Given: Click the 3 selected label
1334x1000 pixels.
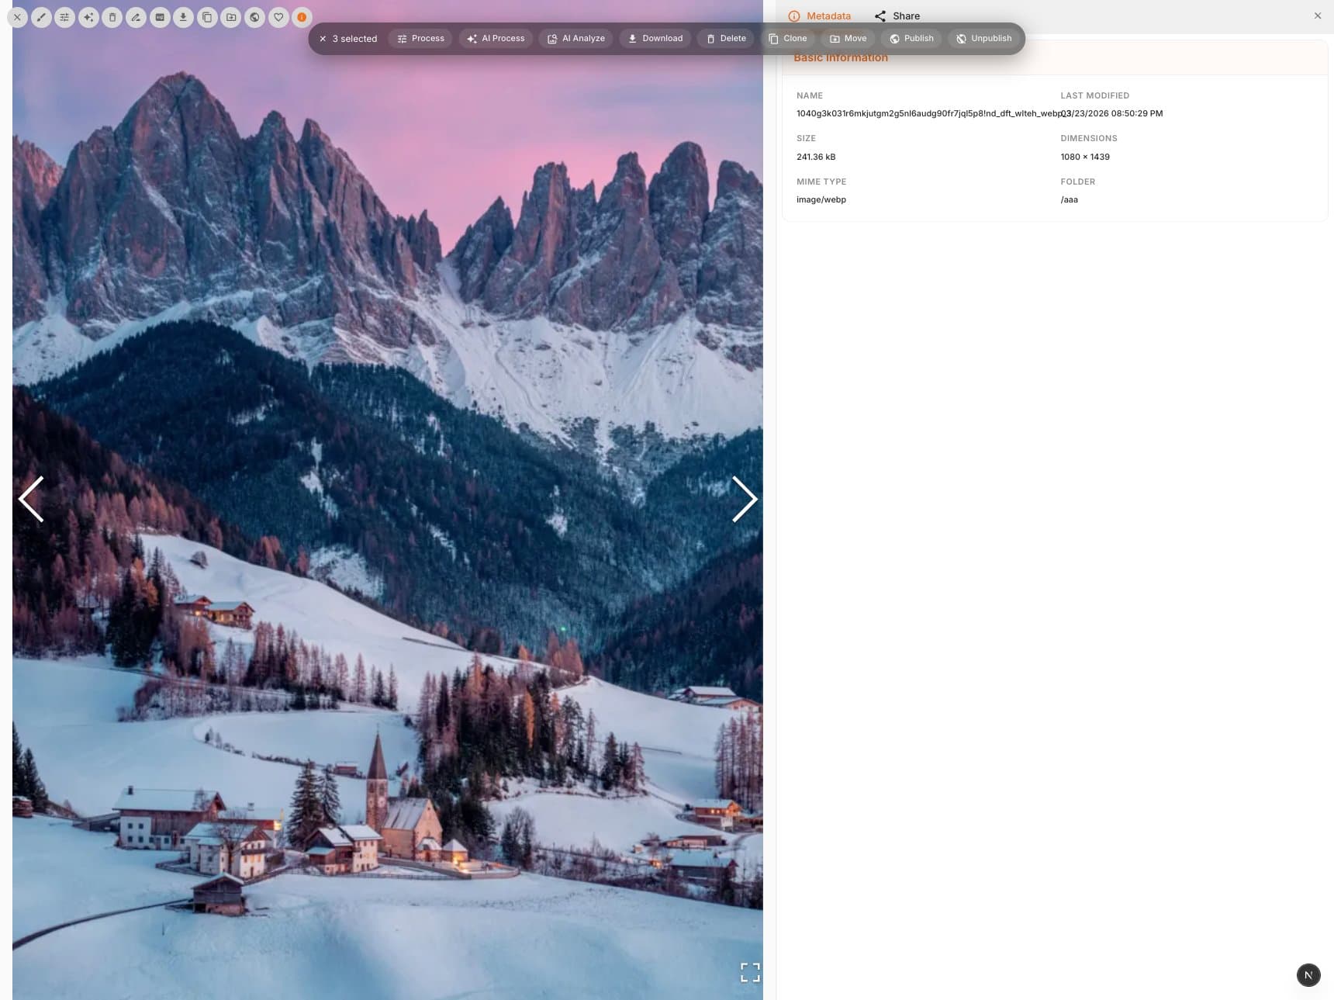Looking at the screenshot, I should click(354, 39).
